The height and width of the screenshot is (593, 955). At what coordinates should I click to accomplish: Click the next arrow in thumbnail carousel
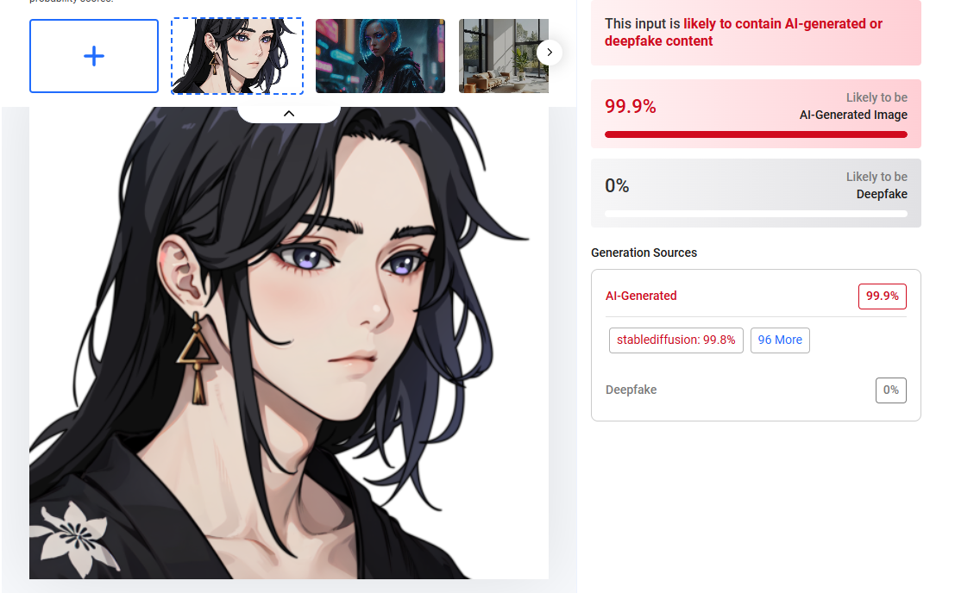tap(550, 53)
